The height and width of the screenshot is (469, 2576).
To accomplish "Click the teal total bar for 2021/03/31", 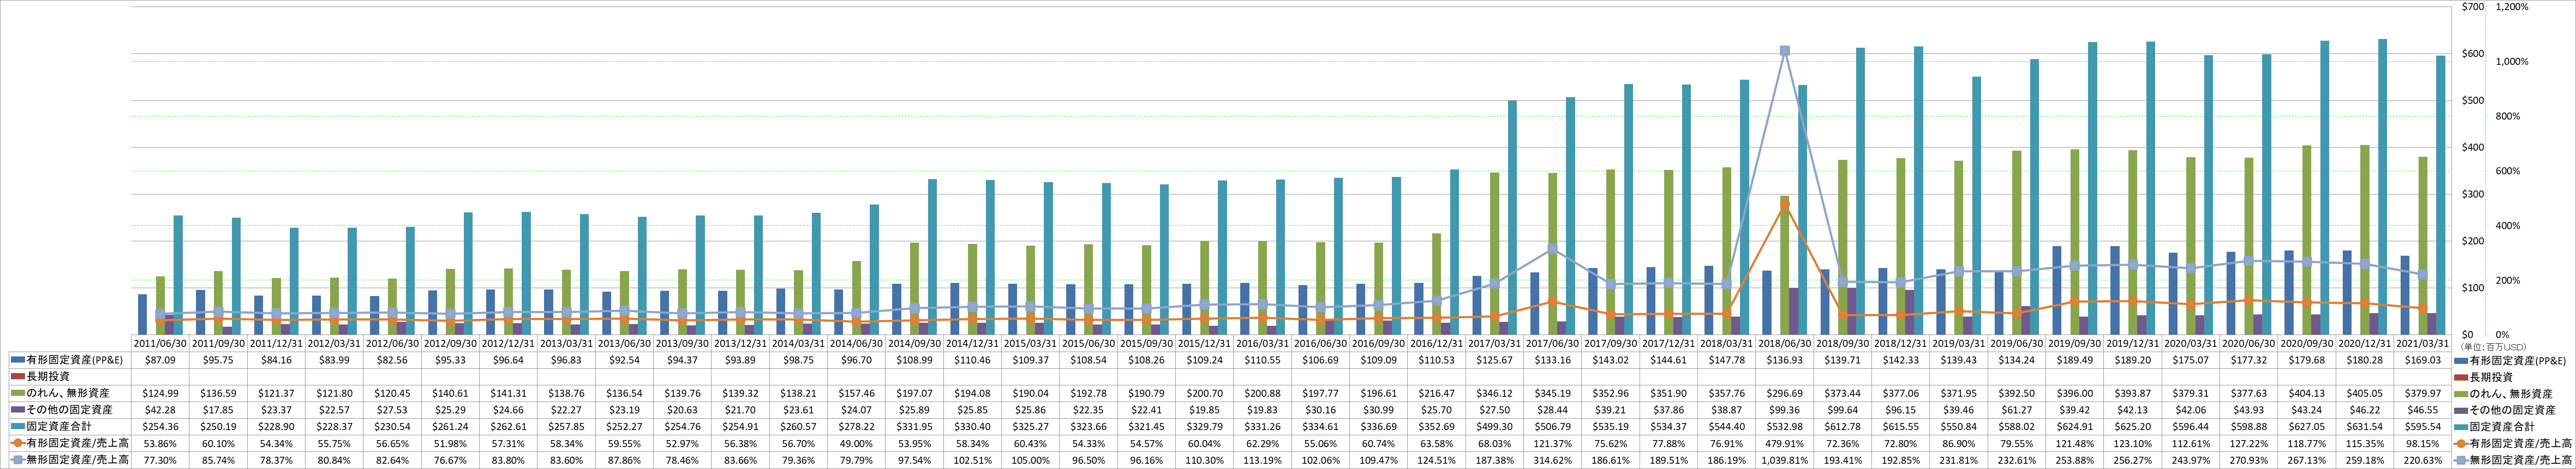I will [x=2441, y=196].
